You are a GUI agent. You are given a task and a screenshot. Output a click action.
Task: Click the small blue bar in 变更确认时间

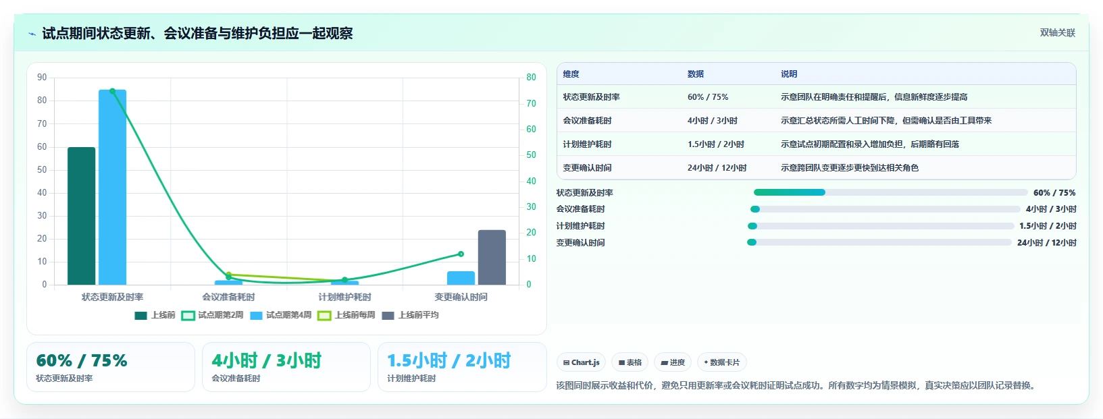click(461, 278)
